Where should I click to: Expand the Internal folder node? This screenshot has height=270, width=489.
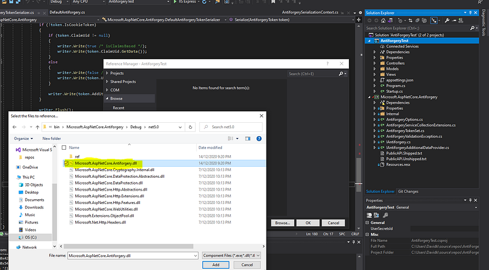pyautogui.click(x=375, y=114)
